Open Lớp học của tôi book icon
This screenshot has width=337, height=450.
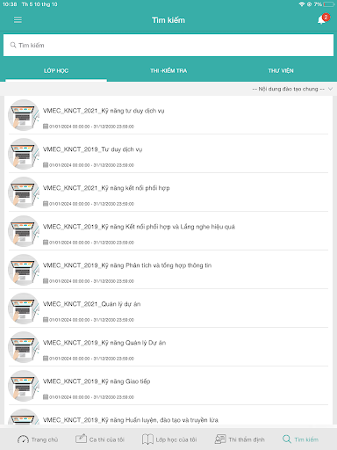point(147,439)
